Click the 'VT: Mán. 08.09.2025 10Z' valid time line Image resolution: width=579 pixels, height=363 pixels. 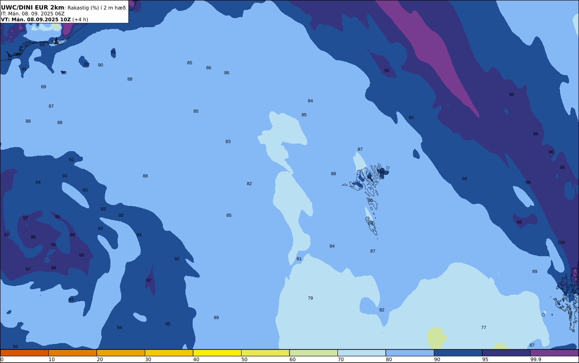point(36,19)
